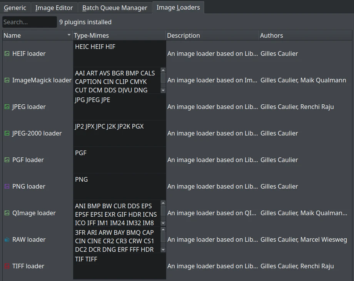Click inside the plugin search field

pos(28,22)
